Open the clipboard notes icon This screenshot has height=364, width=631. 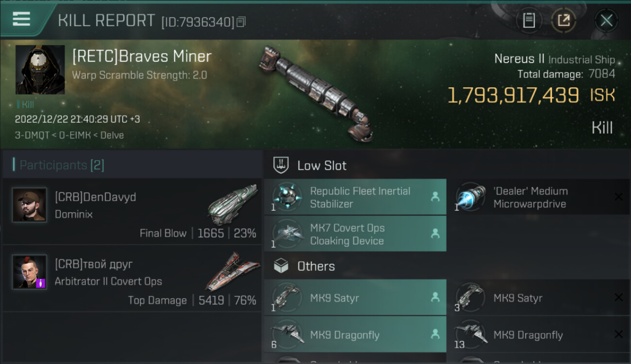(529, 20)
